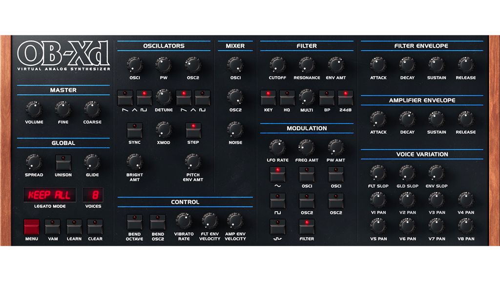
Task: Choose the sine LFO waveform
Action: (x=278, y=175)
